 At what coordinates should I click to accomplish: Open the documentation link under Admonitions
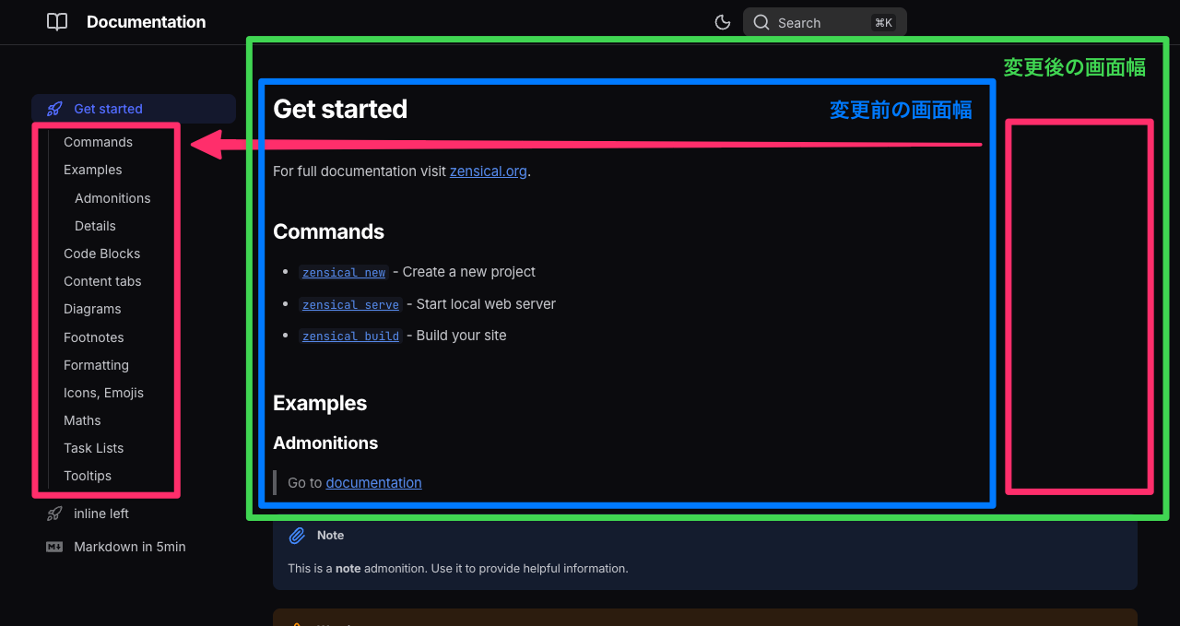[373, 483]
